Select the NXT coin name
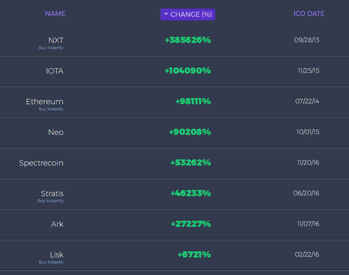This screenshot has height=275, width=349. point(56,41)
